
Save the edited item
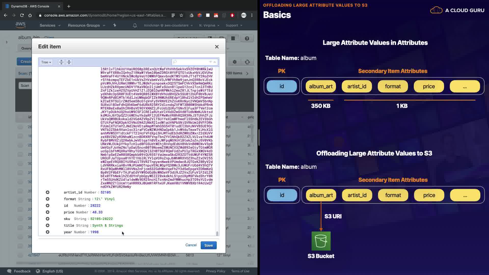click(x=208, y=245)
